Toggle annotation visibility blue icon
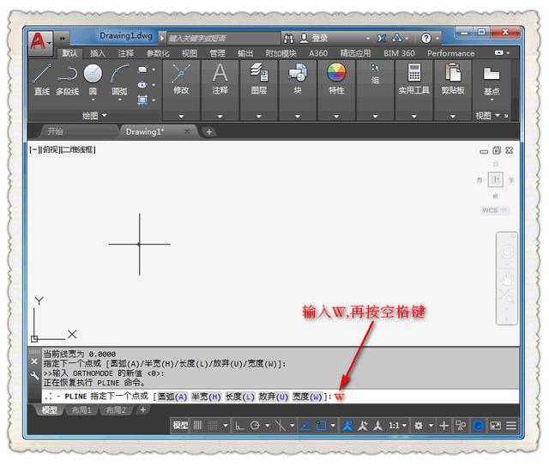 (x=347, y=426)
